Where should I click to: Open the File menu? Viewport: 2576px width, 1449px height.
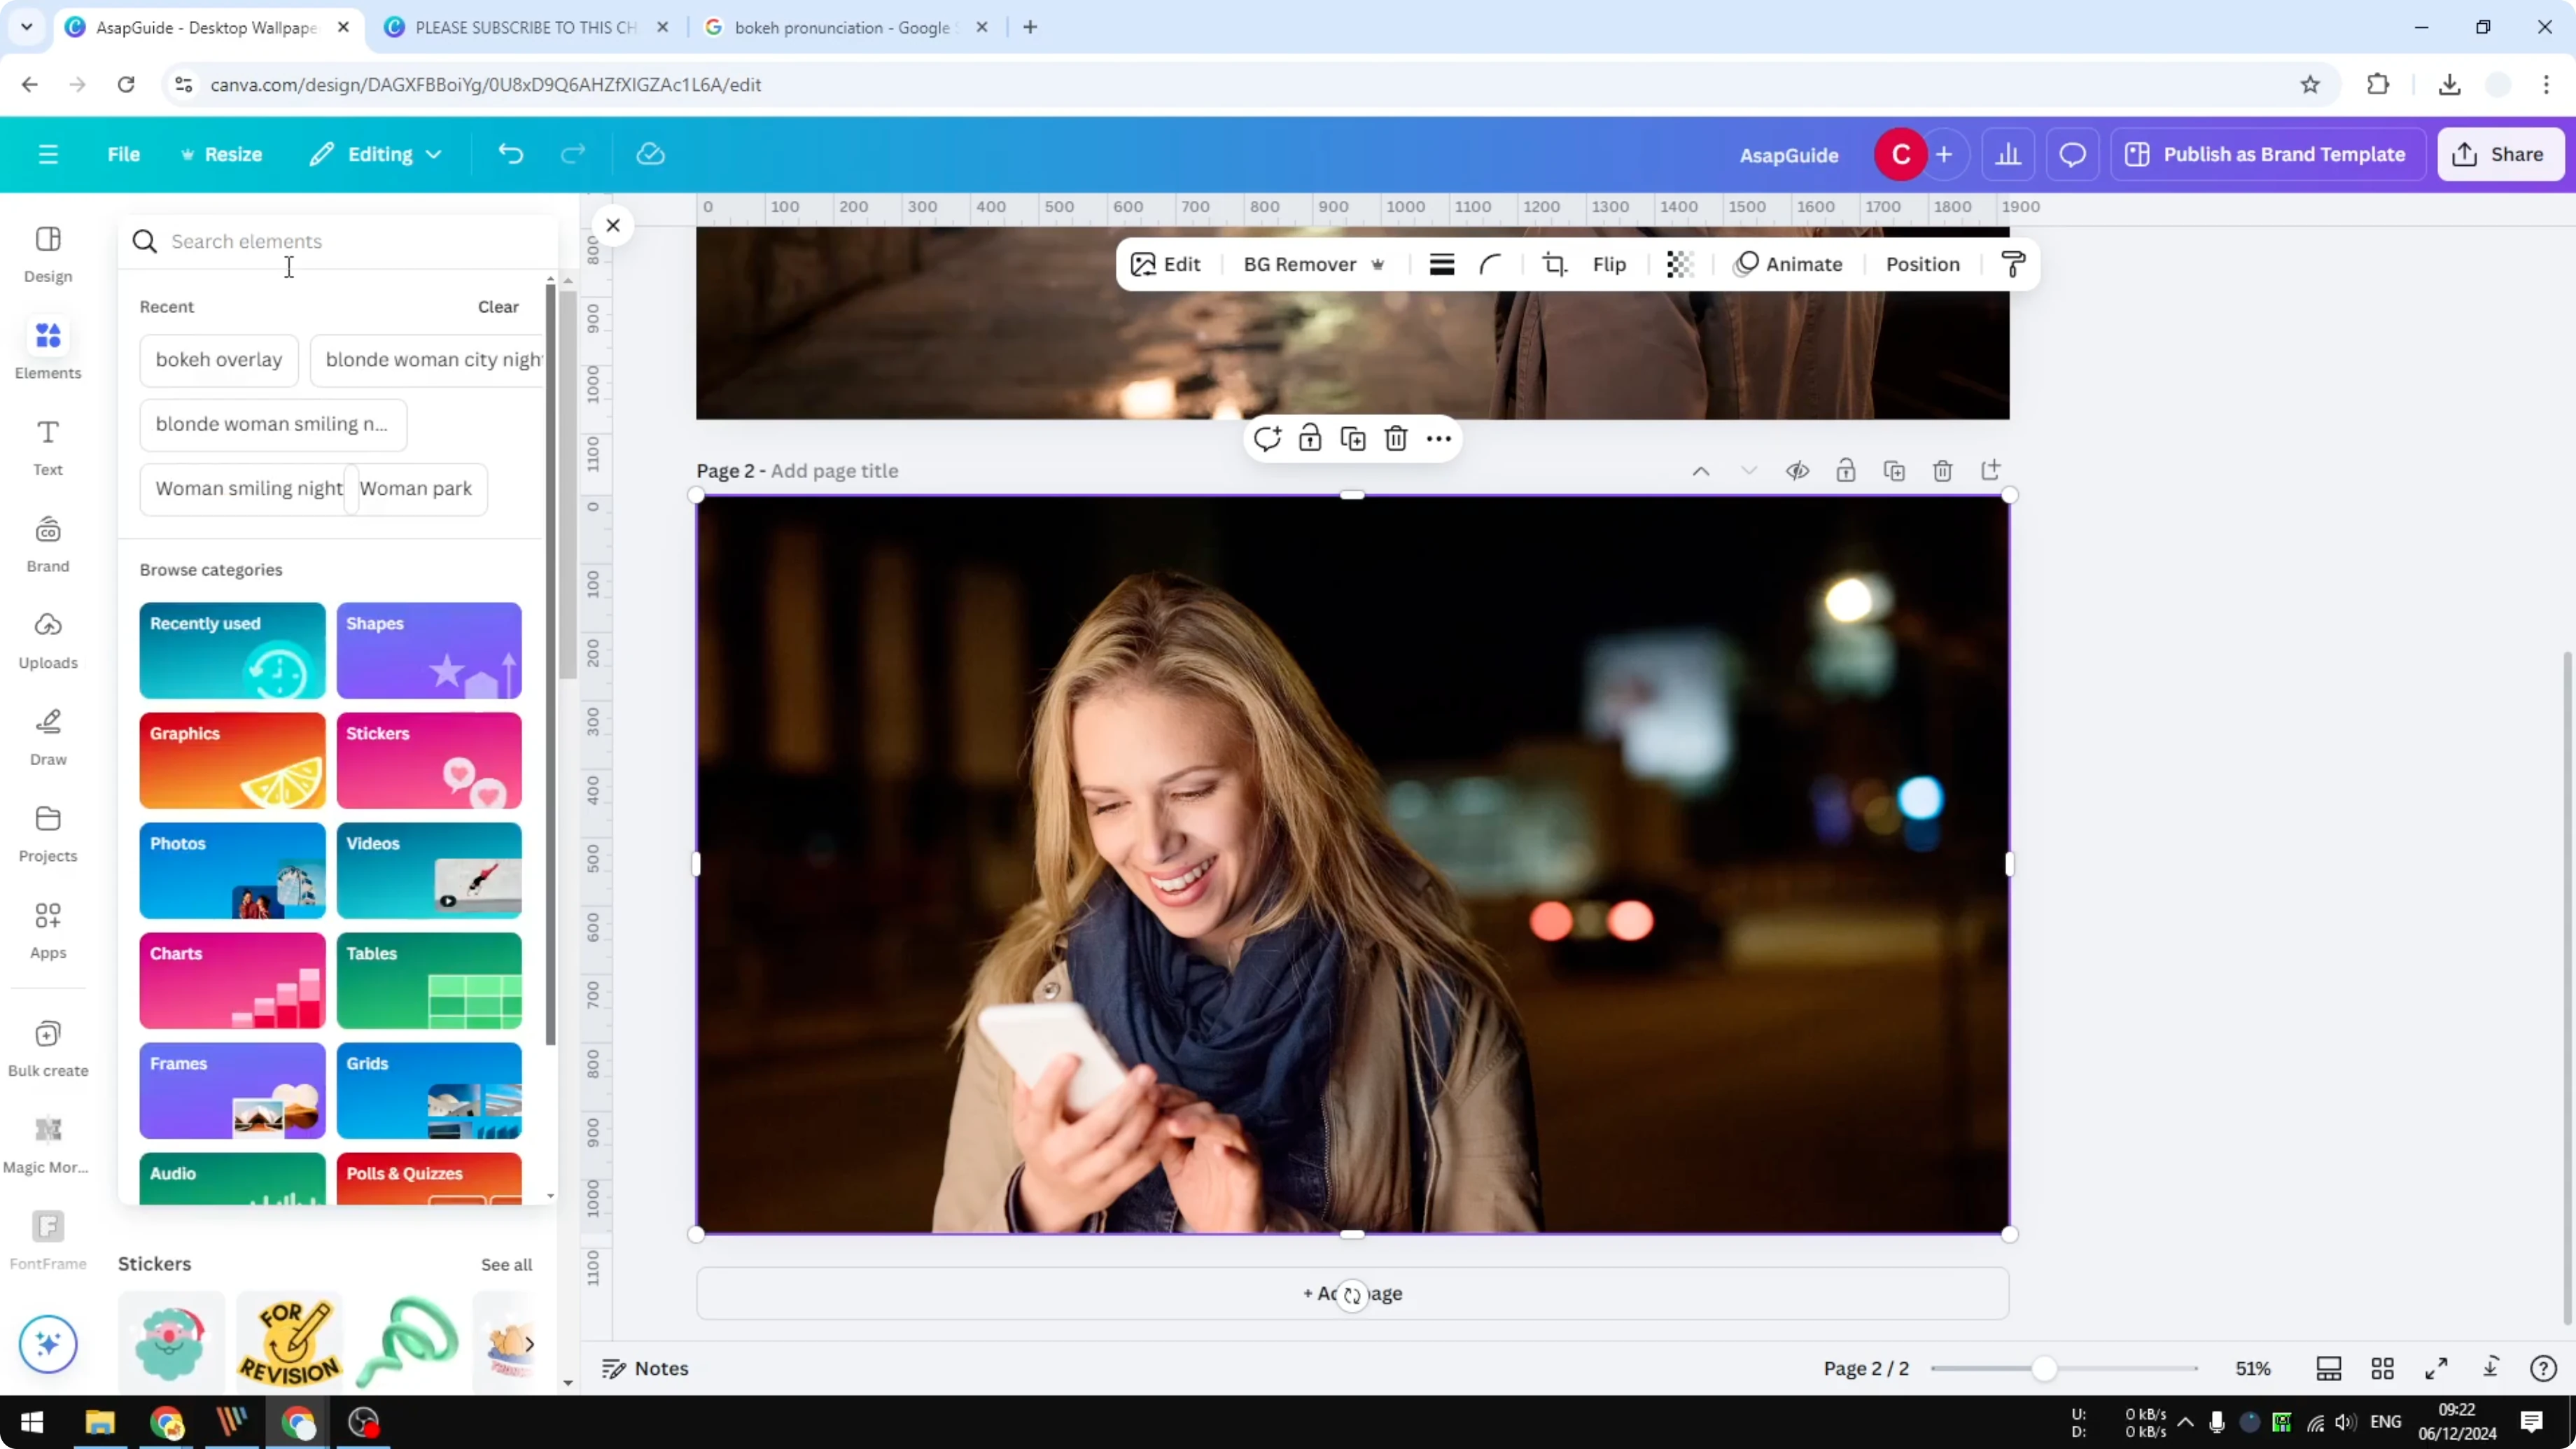[124, 154]
